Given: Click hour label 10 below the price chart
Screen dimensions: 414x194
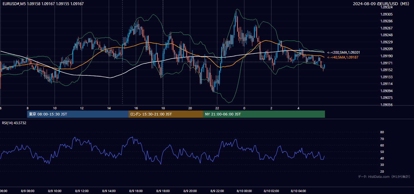Looking at the screenshot, I should [x=55, y=108].
